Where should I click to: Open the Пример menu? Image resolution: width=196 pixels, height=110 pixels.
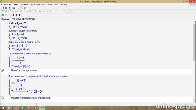7,5
